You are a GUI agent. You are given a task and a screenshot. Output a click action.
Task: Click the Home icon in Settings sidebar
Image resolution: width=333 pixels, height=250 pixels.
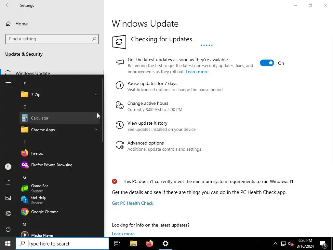point(8,24)
